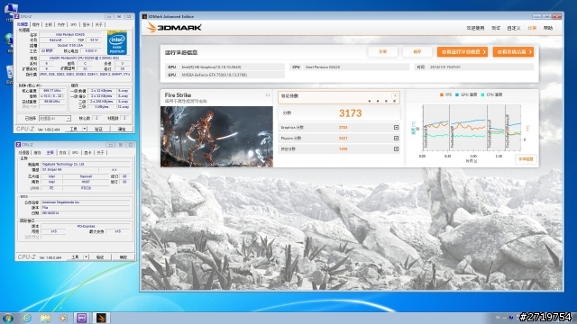This screenshot has width=577, height=324.
Task: Select the purple CPU-Z taskbar button
Action: pos(82,318)
